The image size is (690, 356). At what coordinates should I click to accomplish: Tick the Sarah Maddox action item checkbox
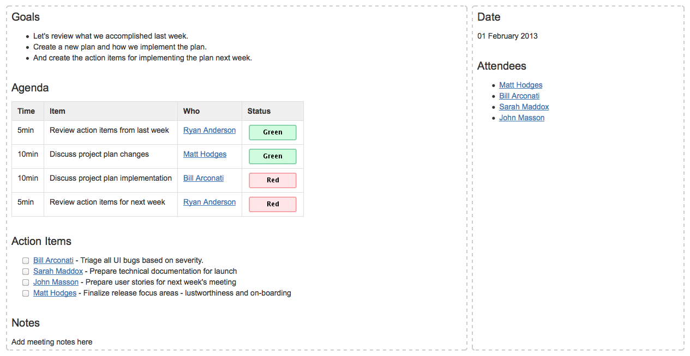pos(26,272)
